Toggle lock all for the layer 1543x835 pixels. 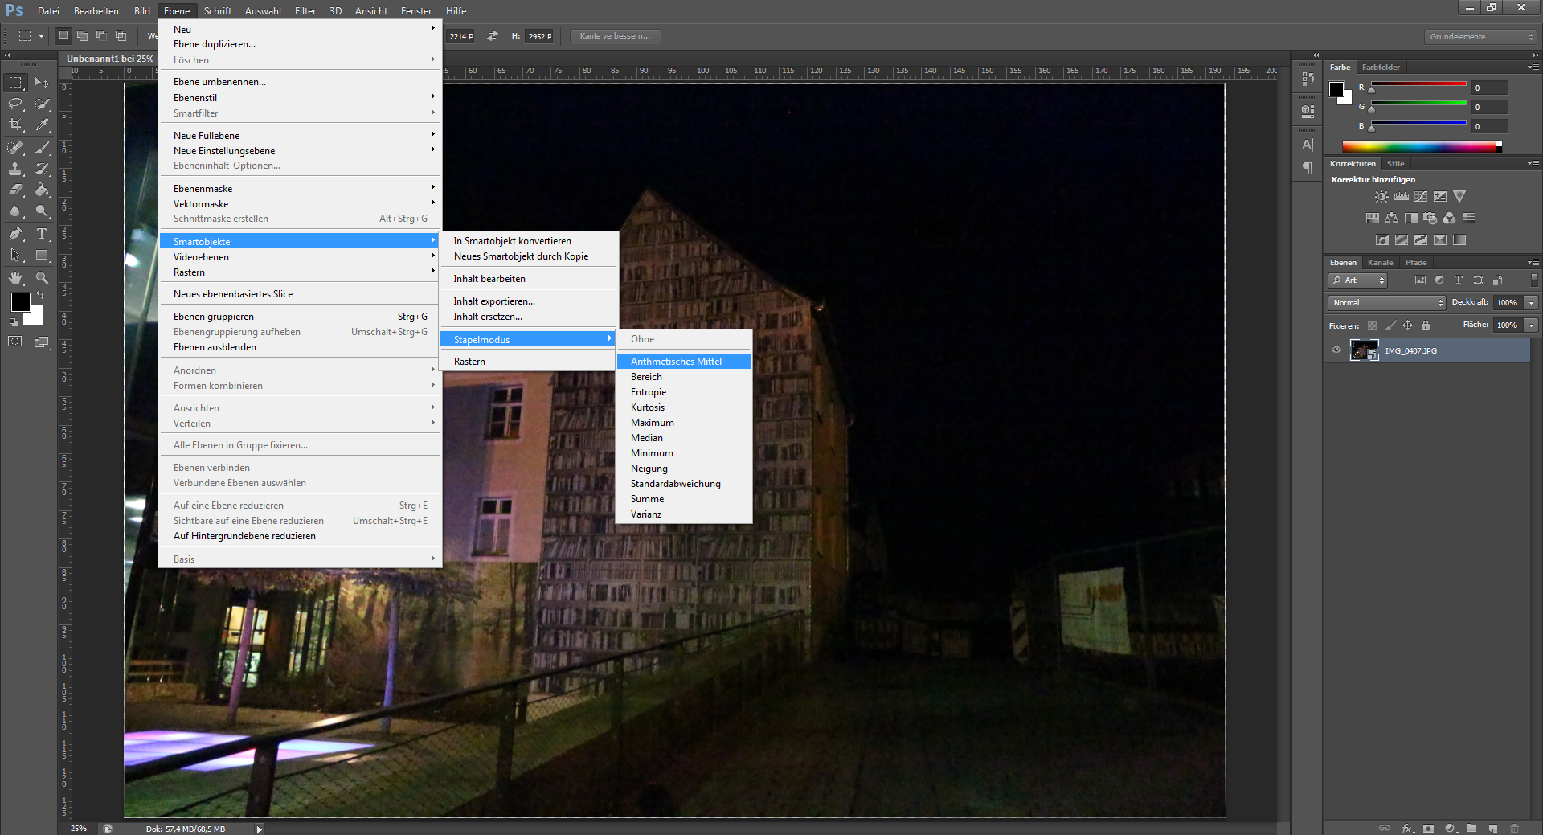tap(1426, 325)
